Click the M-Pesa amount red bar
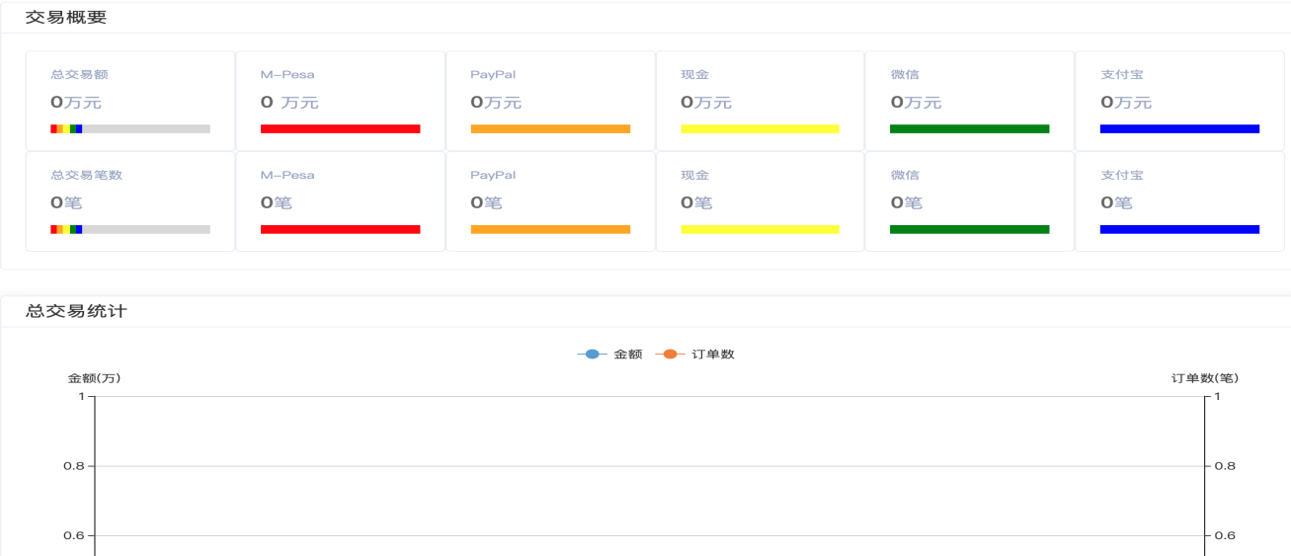 (340, 128)
